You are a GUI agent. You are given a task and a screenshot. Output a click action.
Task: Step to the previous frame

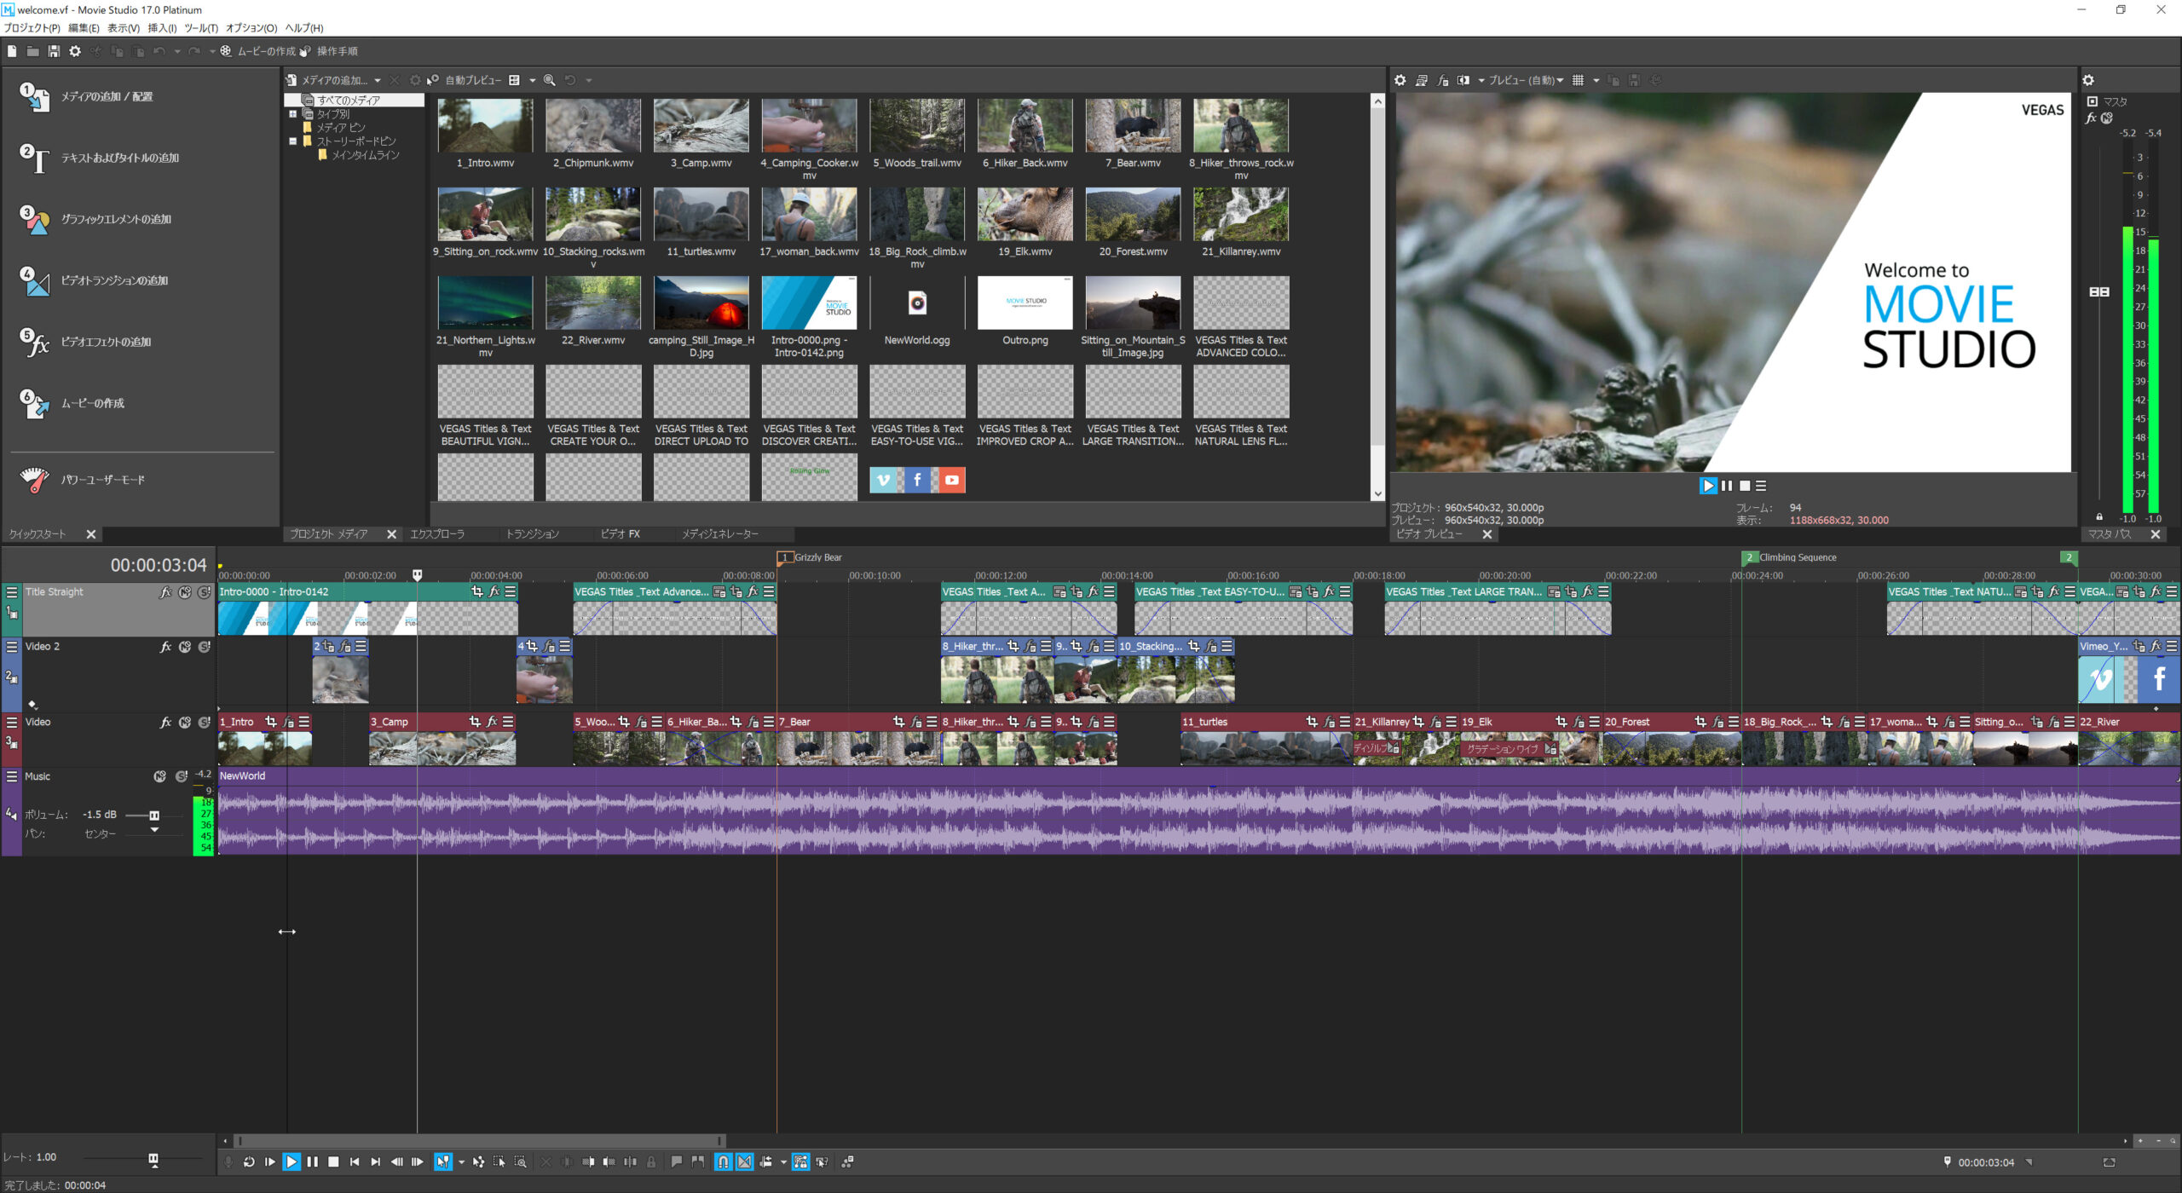[x=396, y=1161]
